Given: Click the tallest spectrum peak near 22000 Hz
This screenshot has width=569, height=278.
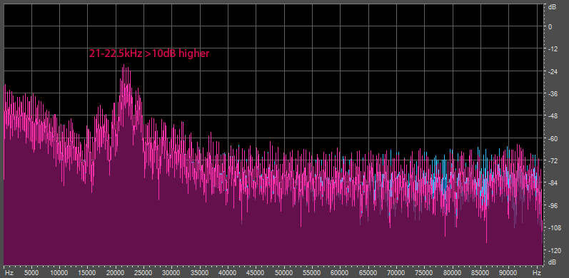Looking at the screenshot, I should point(124,66).
